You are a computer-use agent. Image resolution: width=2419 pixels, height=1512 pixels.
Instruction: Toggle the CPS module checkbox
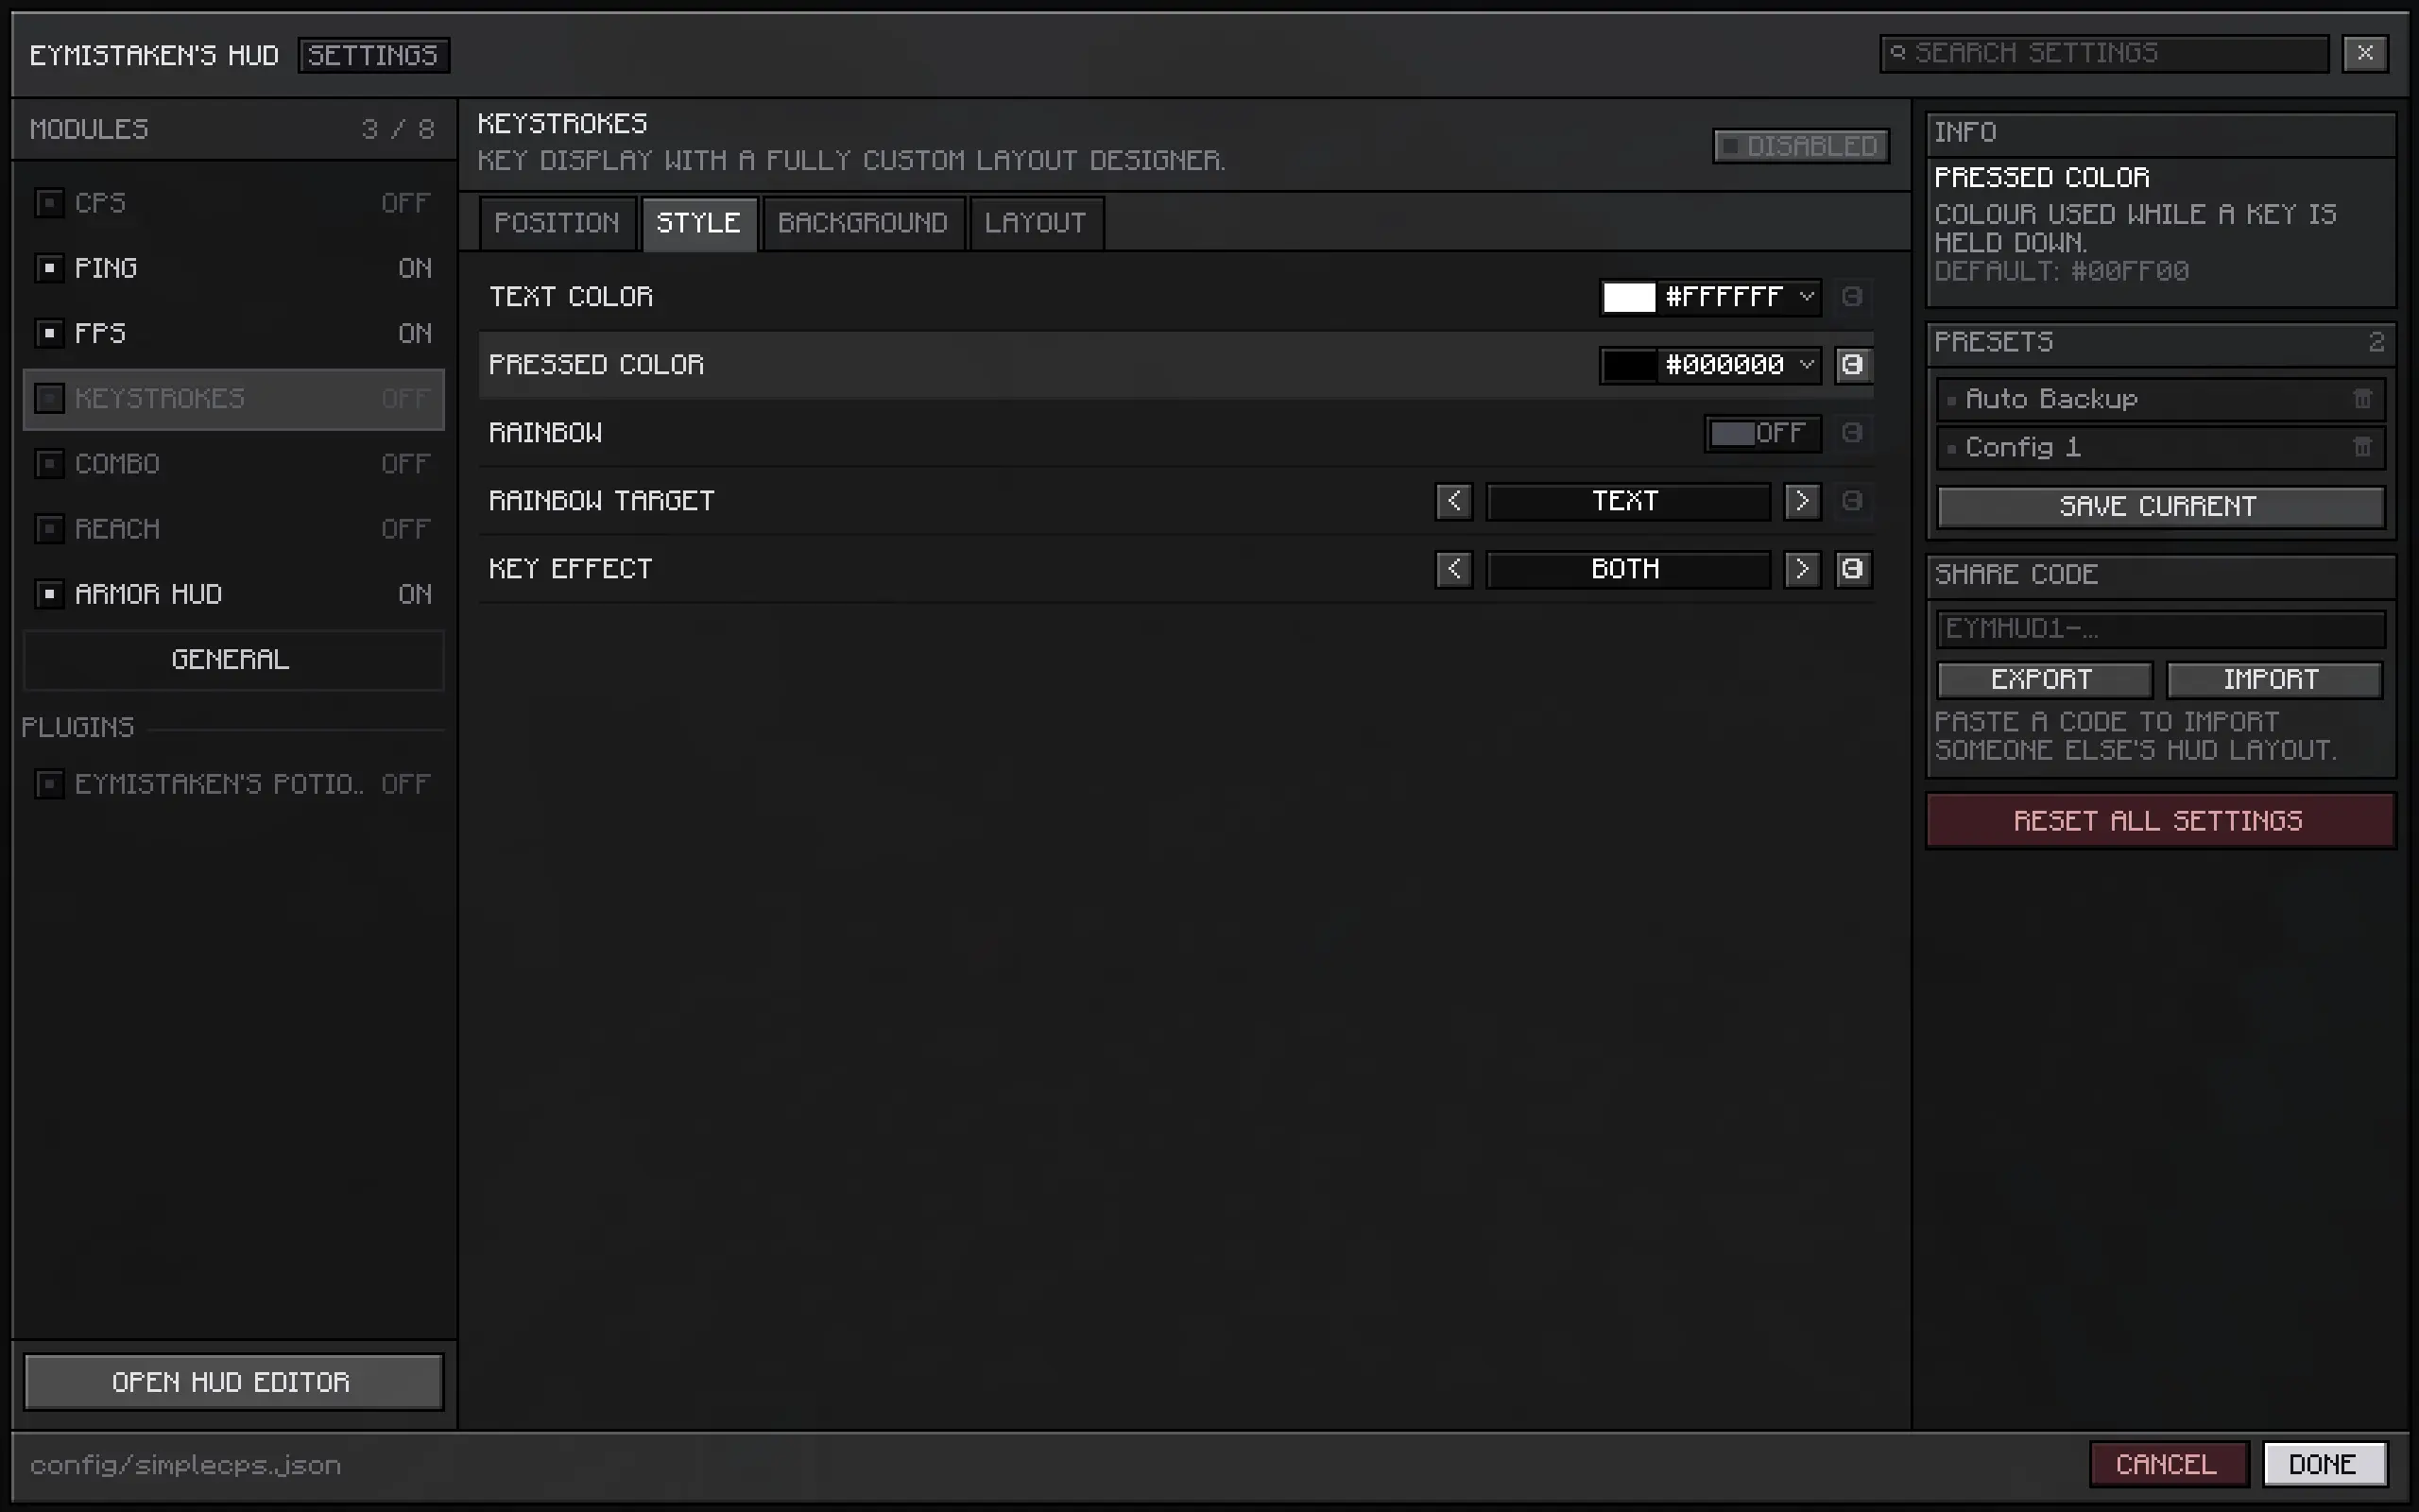[x=49, y=203]
